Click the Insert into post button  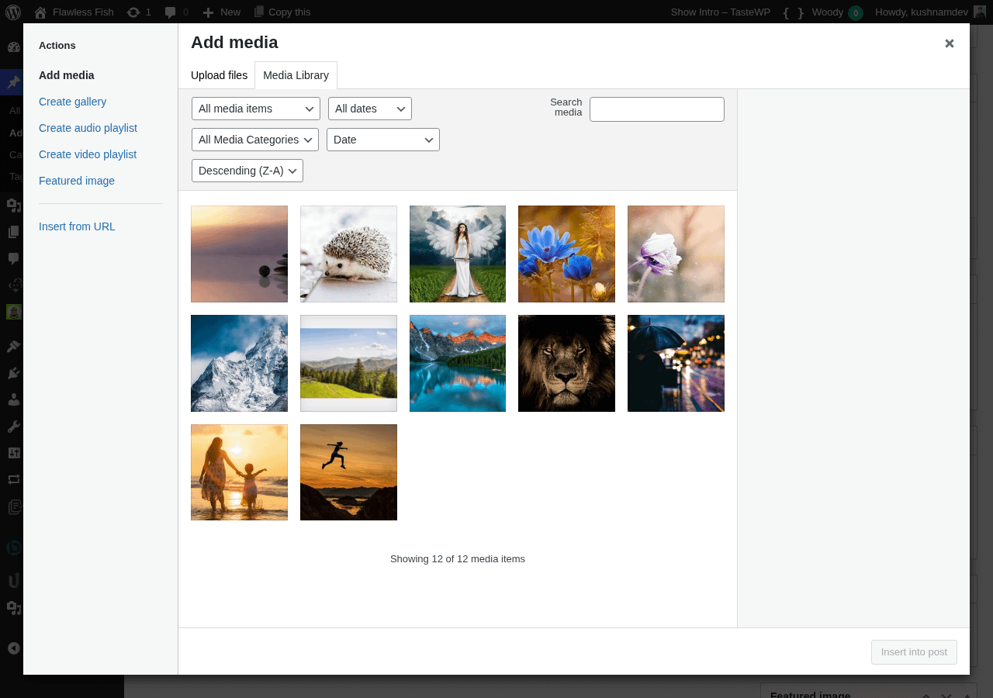tap(914, 652)
